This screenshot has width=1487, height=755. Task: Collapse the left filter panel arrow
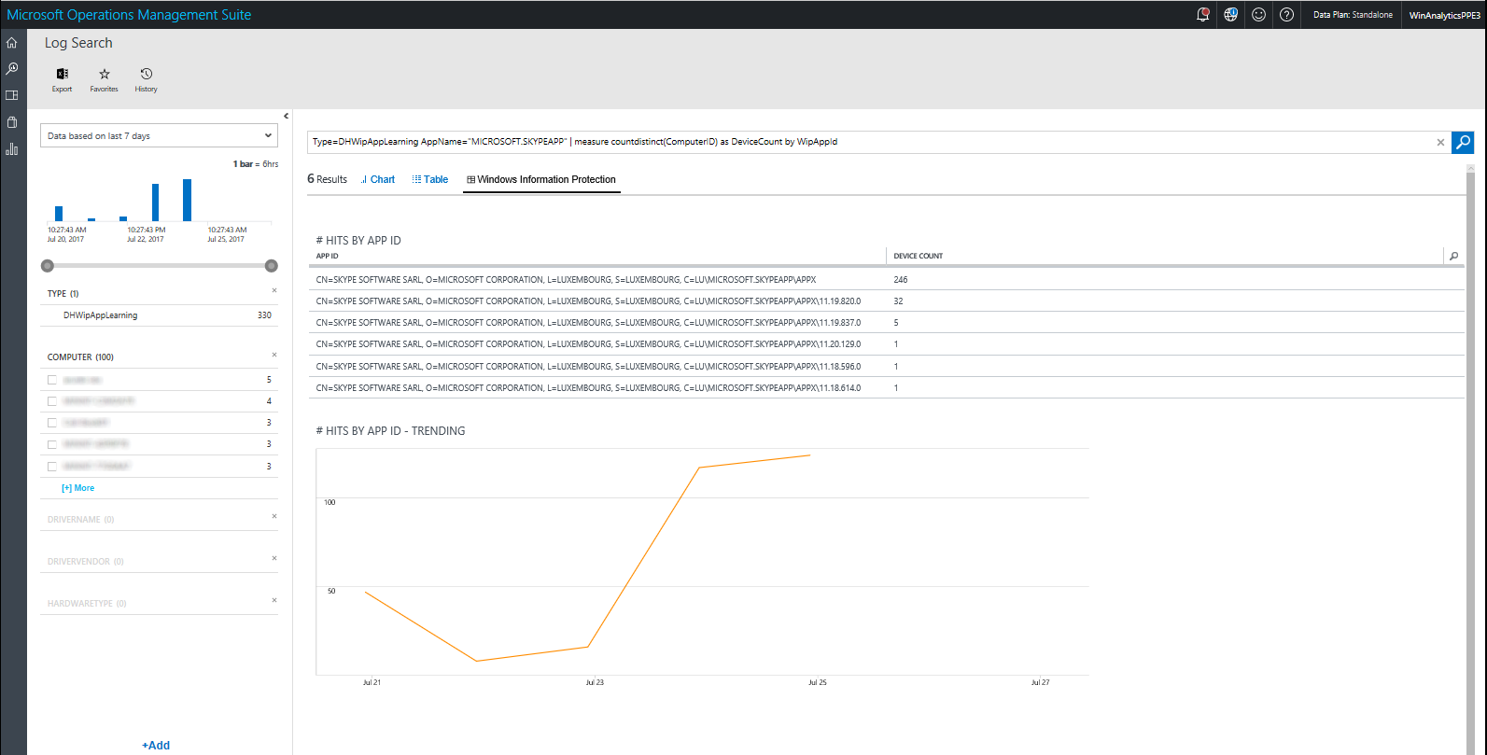point(286,116)
